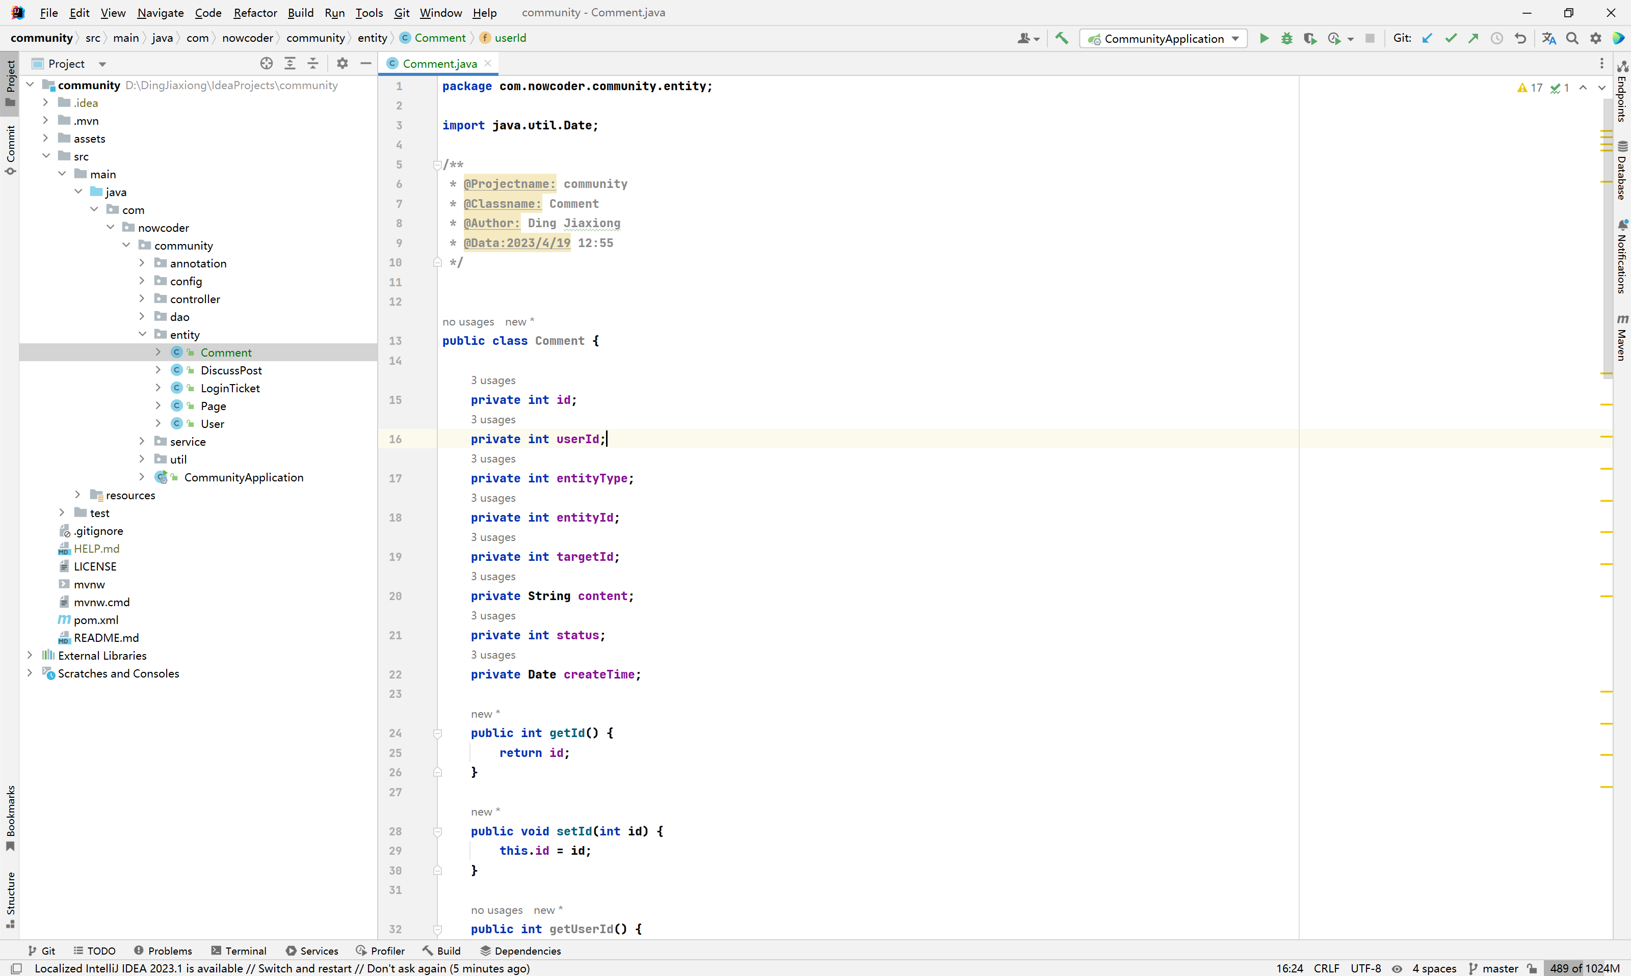
Task: Open the Notifications tool window
Action: (x=1622, y=257)
